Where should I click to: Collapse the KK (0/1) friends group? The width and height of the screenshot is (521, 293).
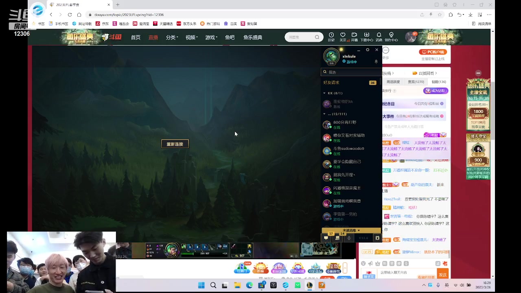click(324, 93)
